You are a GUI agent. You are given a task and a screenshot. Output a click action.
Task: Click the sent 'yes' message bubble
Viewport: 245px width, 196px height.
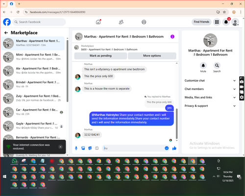point(170,108)
